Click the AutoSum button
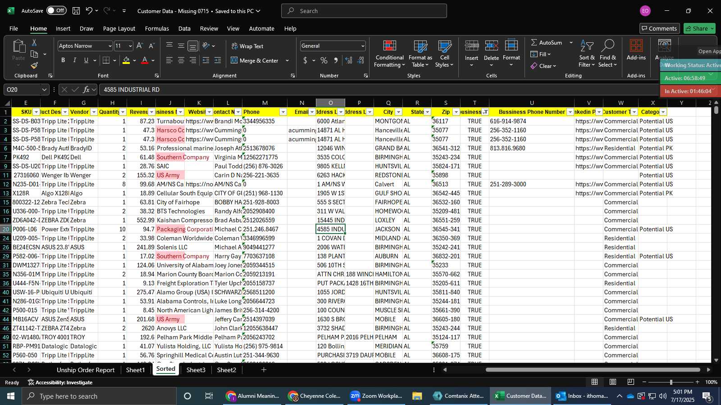This screenshot has height=405, width=721. tap(546, 42)
